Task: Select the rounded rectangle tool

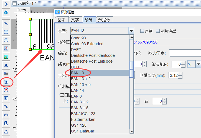Action: tap(6, 32)
